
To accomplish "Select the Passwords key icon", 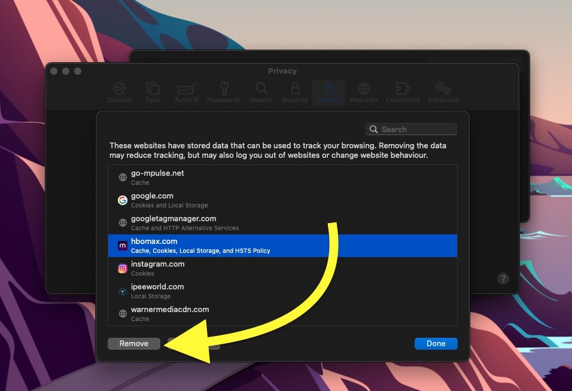I will [x=224, y=89].
